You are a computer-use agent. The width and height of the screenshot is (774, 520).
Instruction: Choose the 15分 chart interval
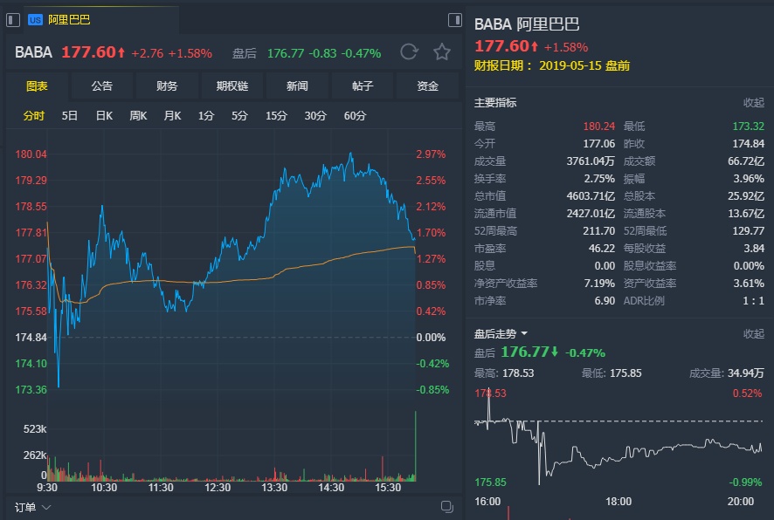click(276, 115)
